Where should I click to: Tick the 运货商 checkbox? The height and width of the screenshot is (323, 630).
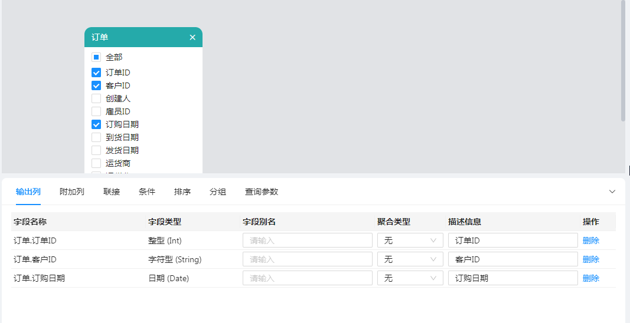click(96, 163)
